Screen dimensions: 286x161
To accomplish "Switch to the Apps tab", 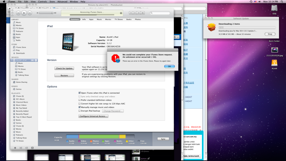I will pos(91,20).
